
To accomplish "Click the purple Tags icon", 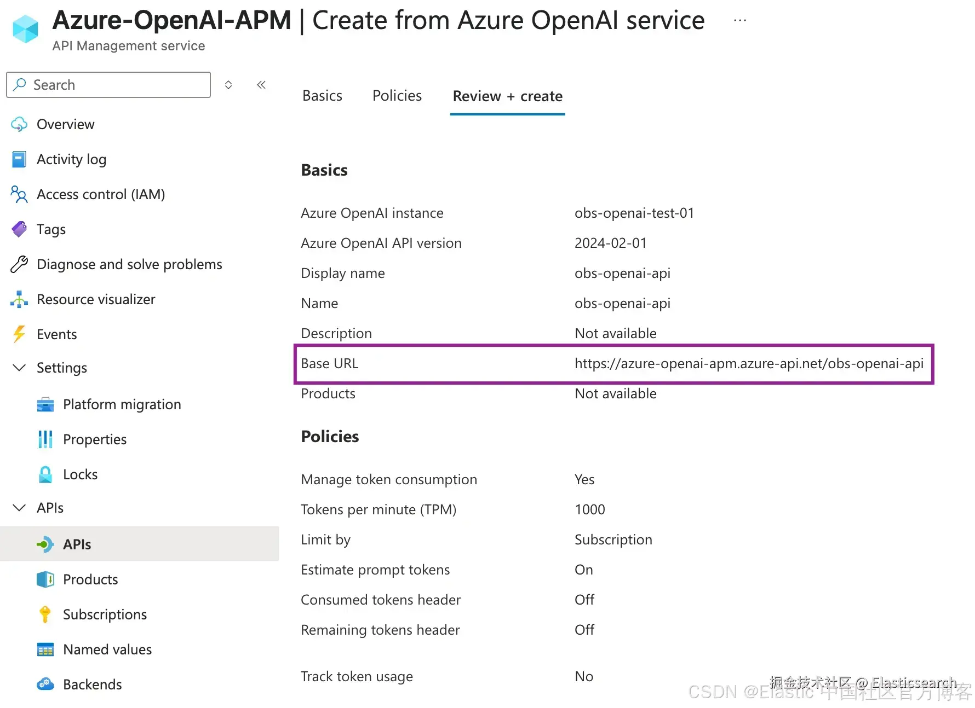I will click(x=19, y=229).
